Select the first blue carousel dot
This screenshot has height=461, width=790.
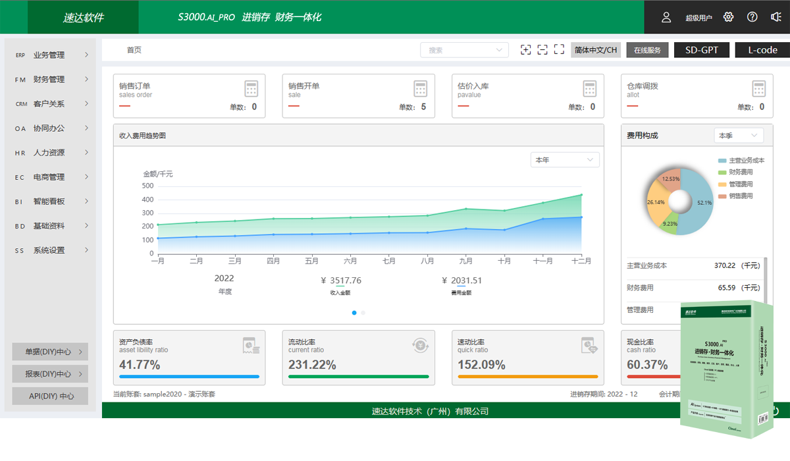point(354,313)
